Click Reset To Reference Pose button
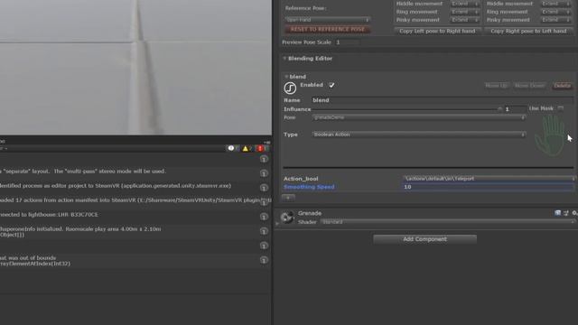The image size is (578, 325). point(327,30)
